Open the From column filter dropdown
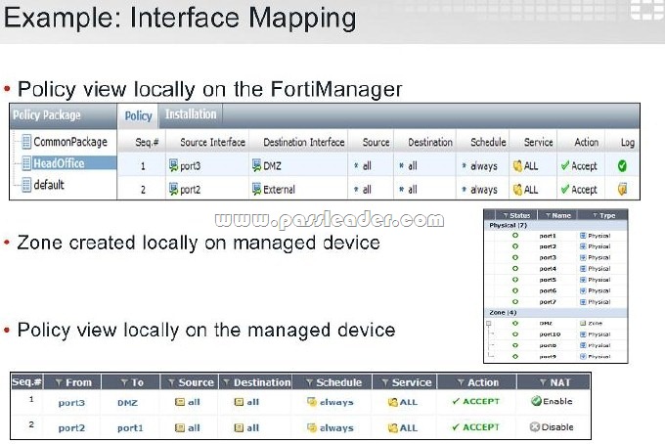 pyautogui.click(x=60, y=382)
